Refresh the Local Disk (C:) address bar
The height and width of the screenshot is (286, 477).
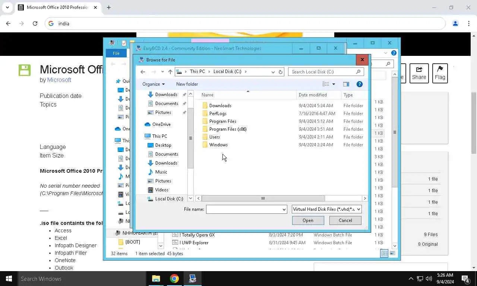pyautogui.click(x=281, y=72)
